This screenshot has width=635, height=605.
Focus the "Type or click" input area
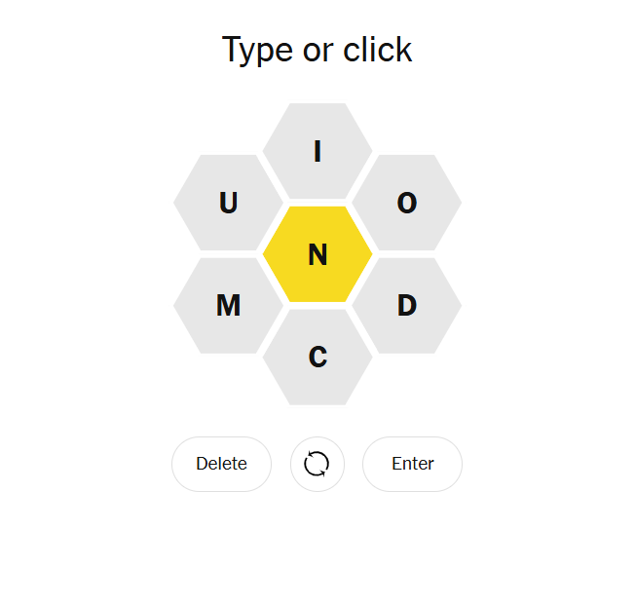(317, 50)
